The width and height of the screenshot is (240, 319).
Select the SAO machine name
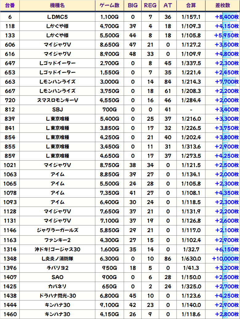click(57, 277)
